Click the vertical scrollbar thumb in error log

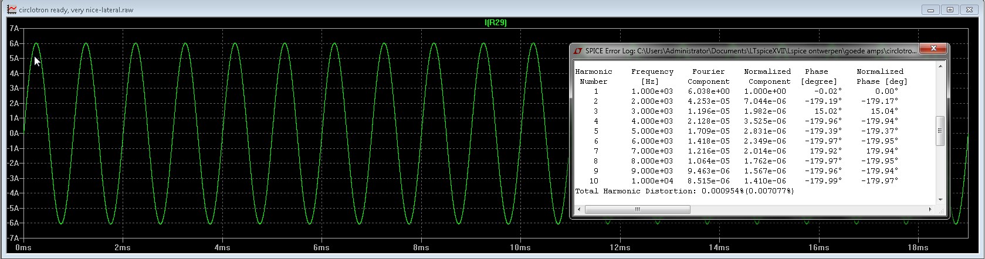tap(940, 131)
